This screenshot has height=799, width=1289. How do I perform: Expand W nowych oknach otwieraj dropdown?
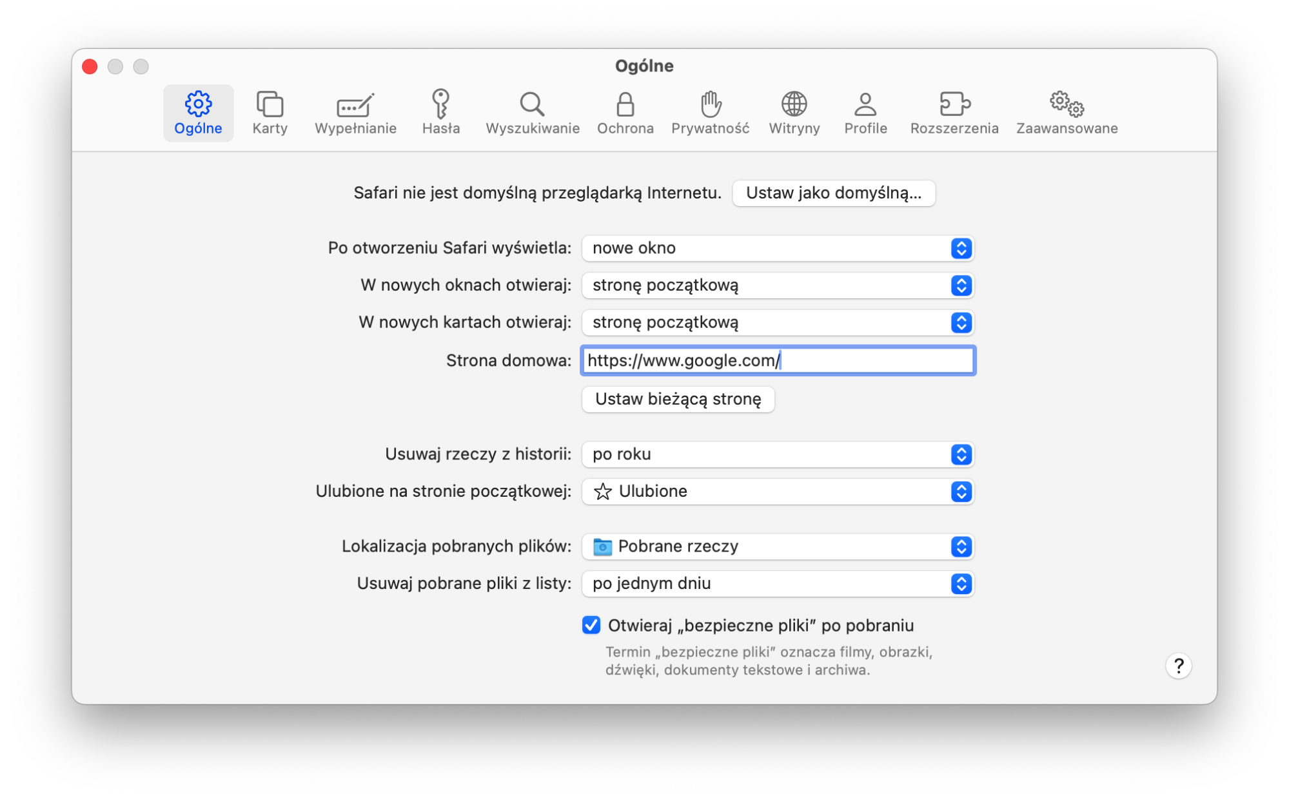778,285
